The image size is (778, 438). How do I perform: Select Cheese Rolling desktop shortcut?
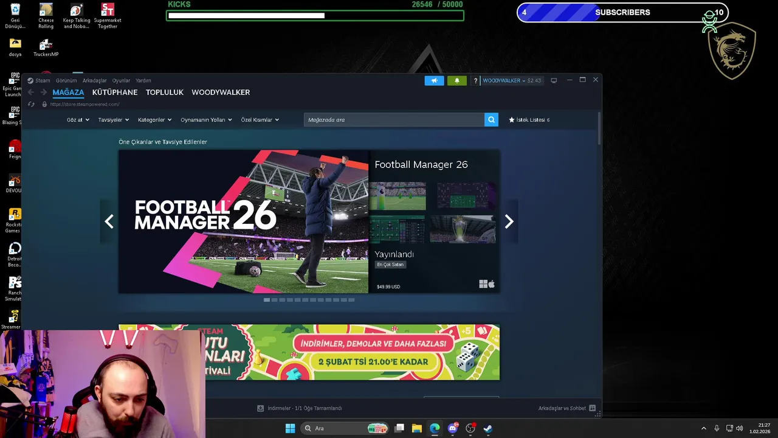[x=46, y=16]
